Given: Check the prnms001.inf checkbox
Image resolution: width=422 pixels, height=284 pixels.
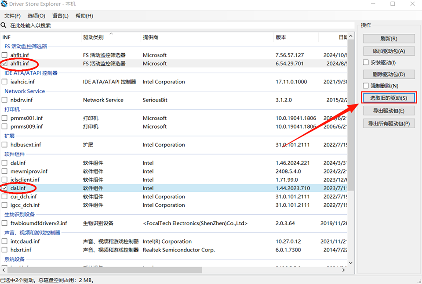Looking at the screenshot, I should [x=4, y=118].
